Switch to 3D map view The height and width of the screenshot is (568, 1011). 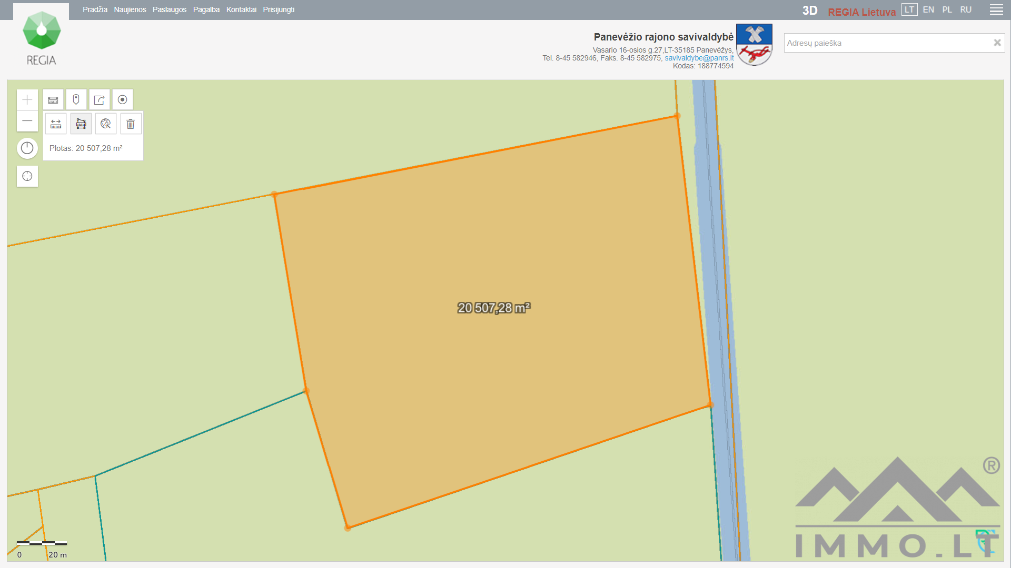pyautogui.click(x=810, y=11)
